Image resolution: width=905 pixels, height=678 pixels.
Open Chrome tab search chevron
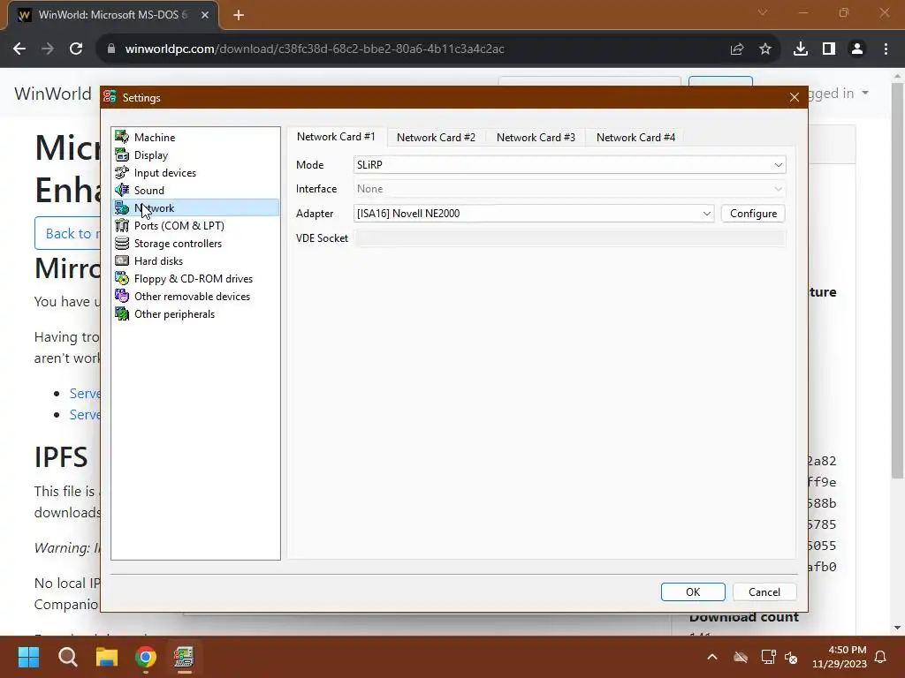(763, 12)
